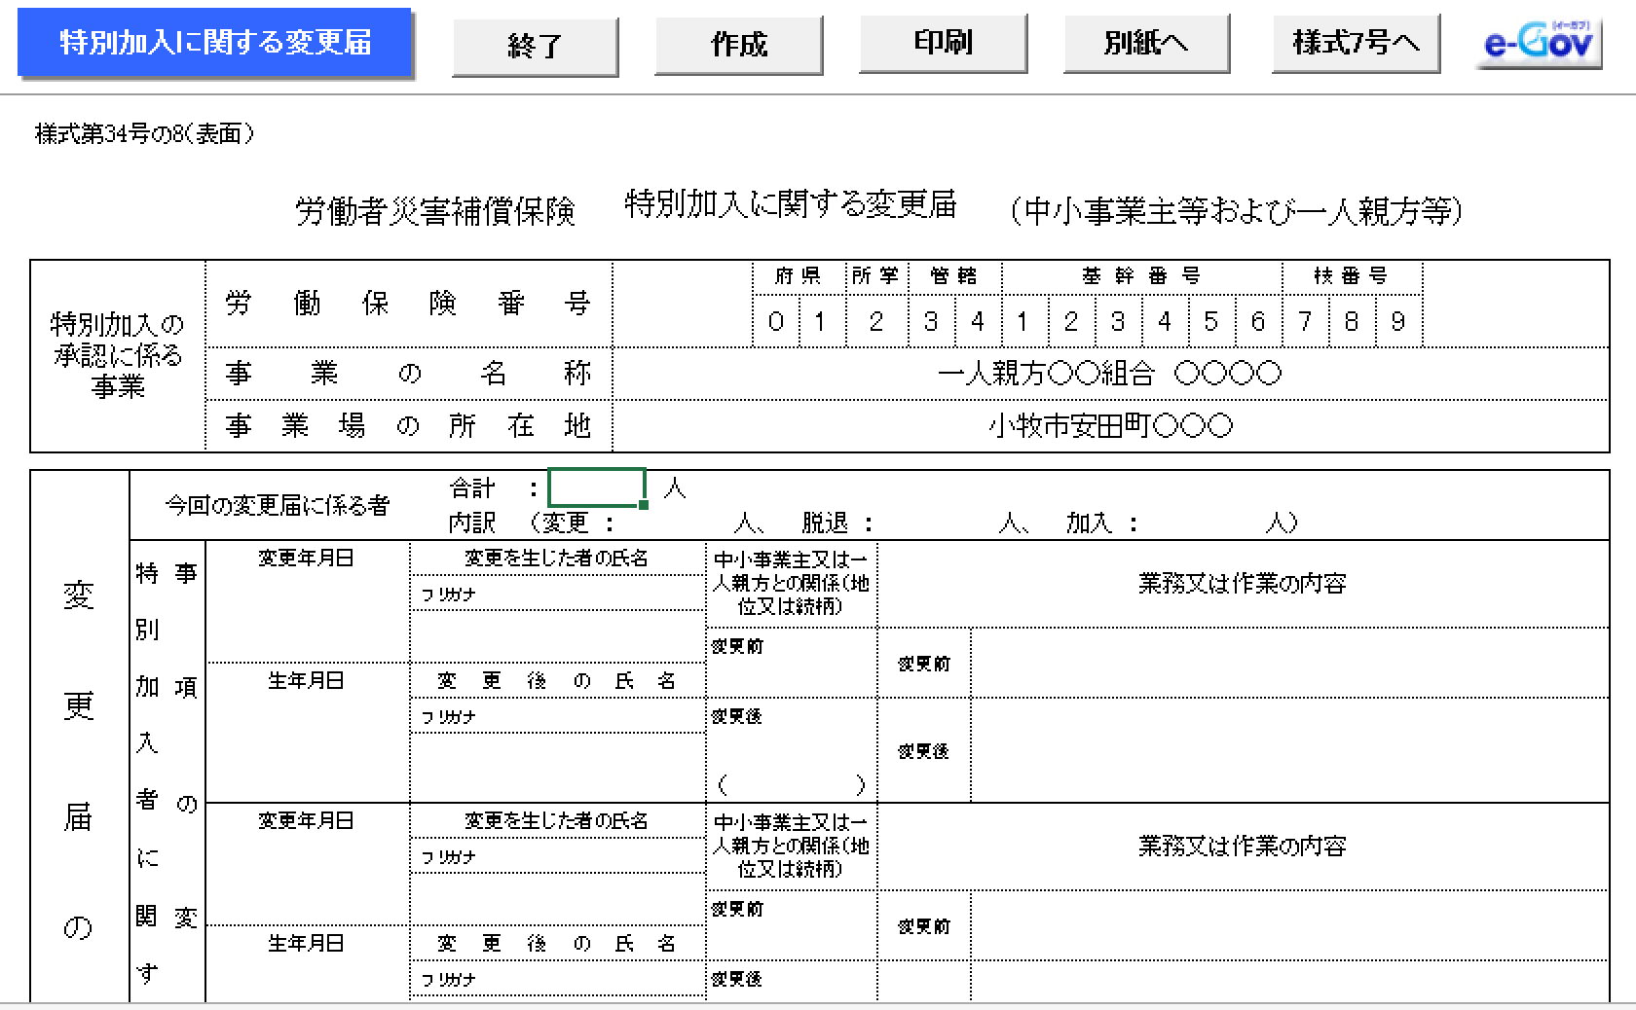The image size is (1636, 1010).
Task: Click the (中小事業主等および一人親方等) title text
Action: click(1237, 210)
